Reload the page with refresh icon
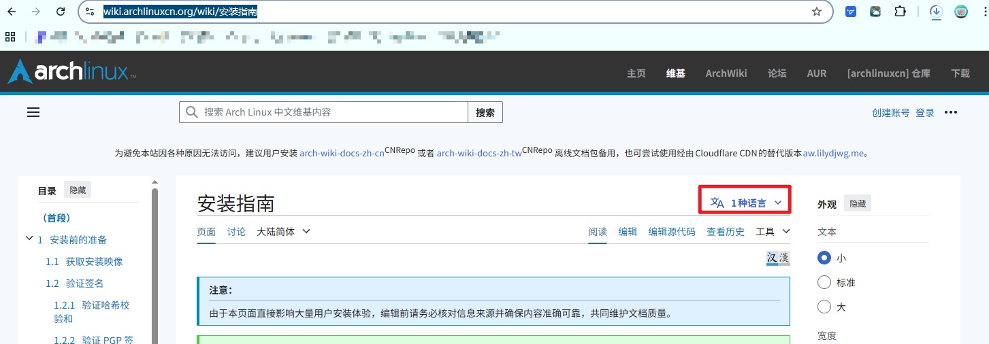The width and height of the screenshot is (989, 344). (x=61, y=12)
